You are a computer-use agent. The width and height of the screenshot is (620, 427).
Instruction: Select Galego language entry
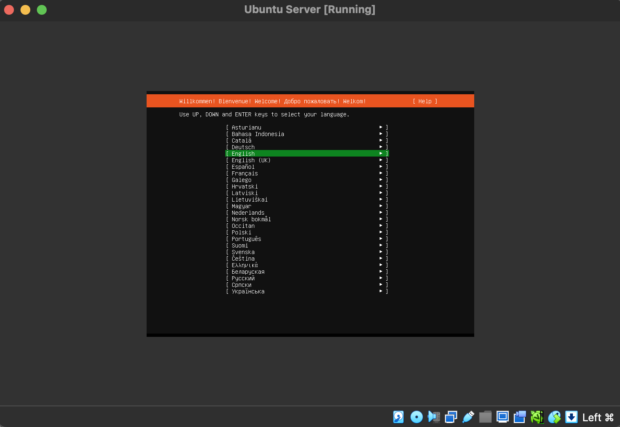tap(307, 180)
